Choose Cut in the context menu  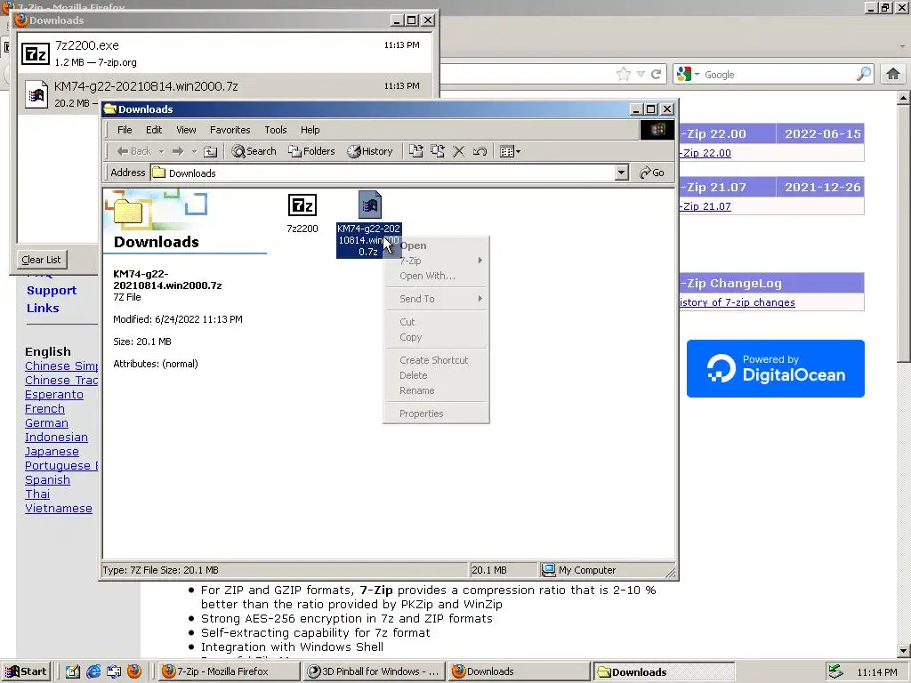tap(436, 322)
